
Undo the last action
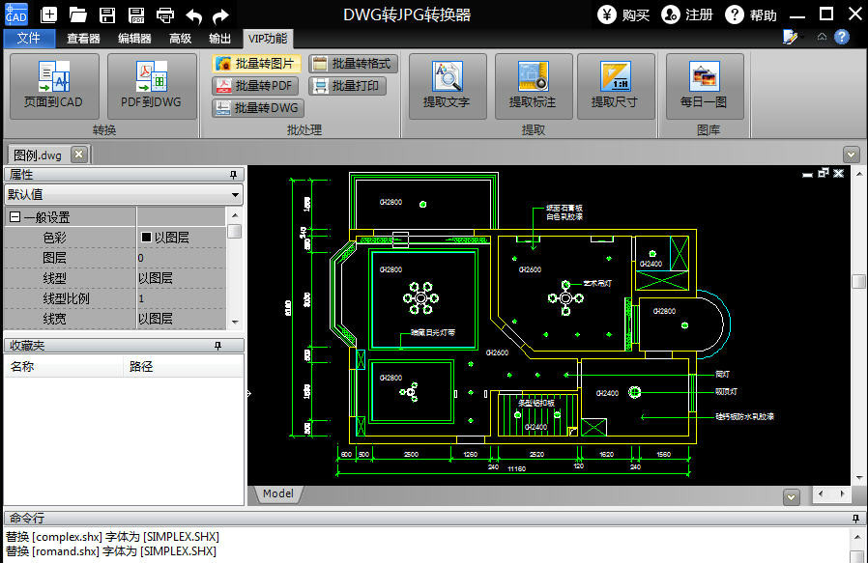click(193, 16)
